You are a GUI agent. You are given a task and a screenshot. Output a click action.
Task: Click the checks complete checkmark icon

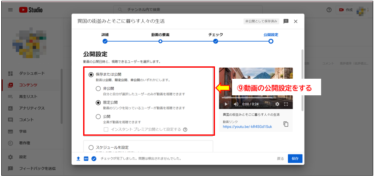(94, 159)
